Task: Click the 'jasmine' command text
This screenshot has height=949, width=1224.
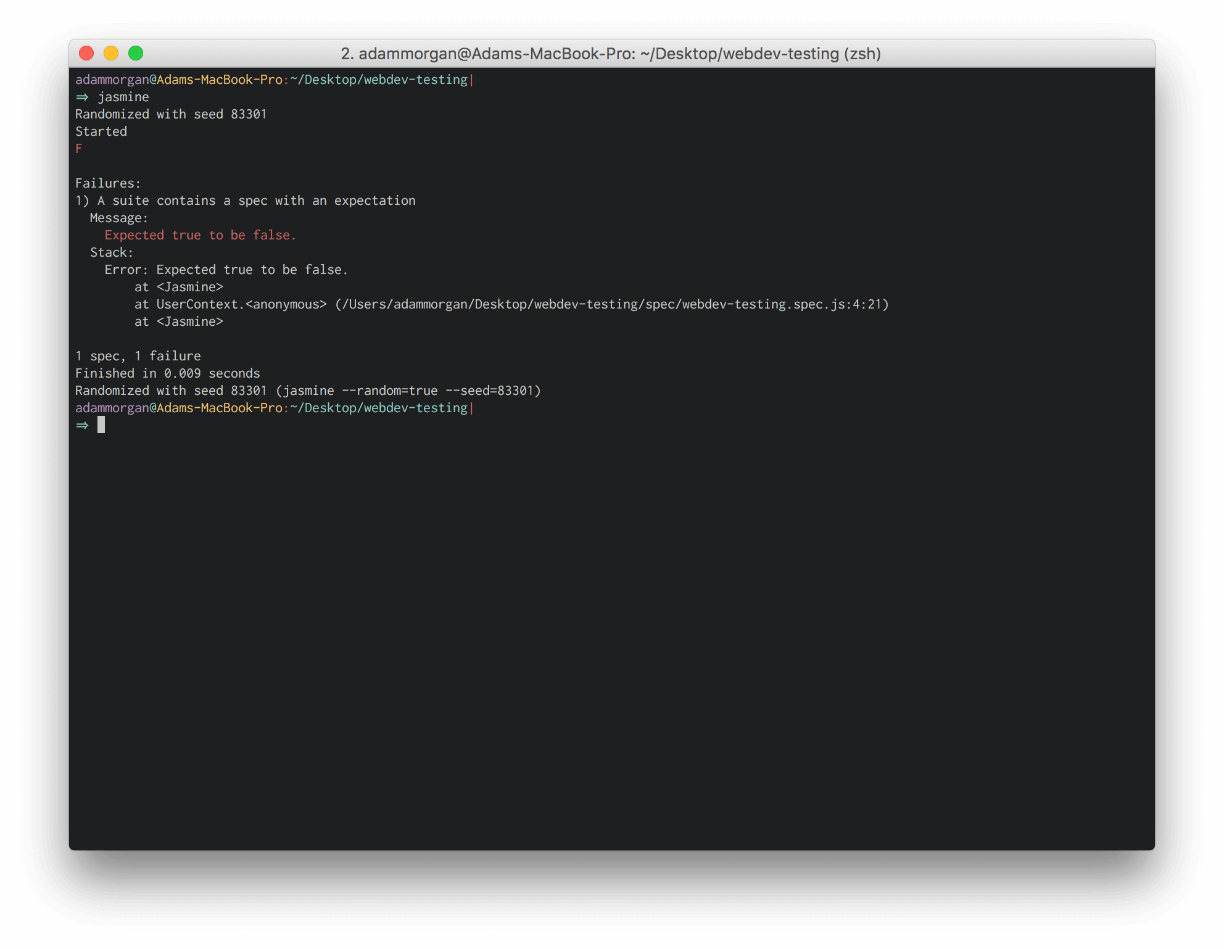Action: (123, 97)
